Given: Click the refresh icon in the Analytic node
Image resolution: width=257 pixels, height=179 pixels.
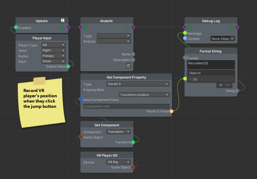Looking at the screenshot, I should coord(128,66).
